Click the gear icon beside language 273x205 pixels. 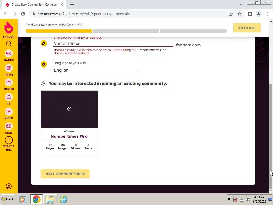pyautogui.click(x=44, y=64)
